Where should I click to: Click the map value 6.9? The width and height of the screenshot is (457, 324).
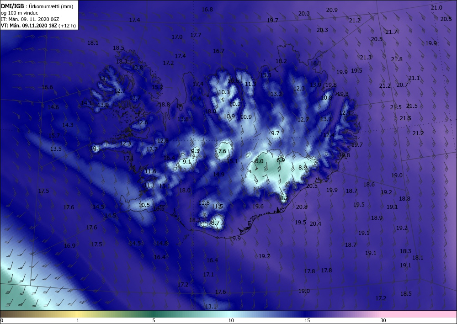[281, 160]
